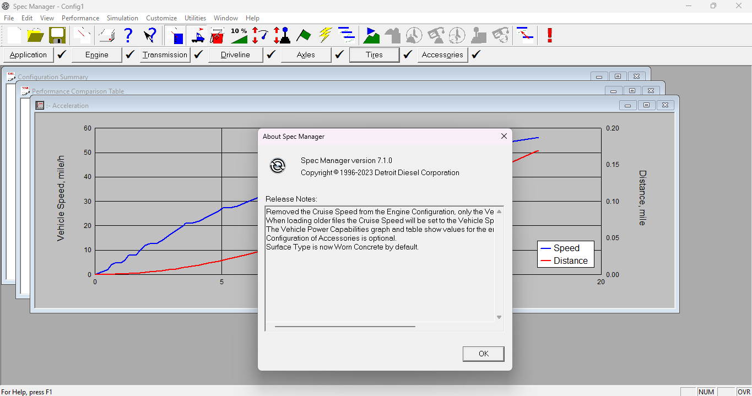Click the page with red diagonal line icon
This screenshot has width=752, height=396.
click(83, 36)
